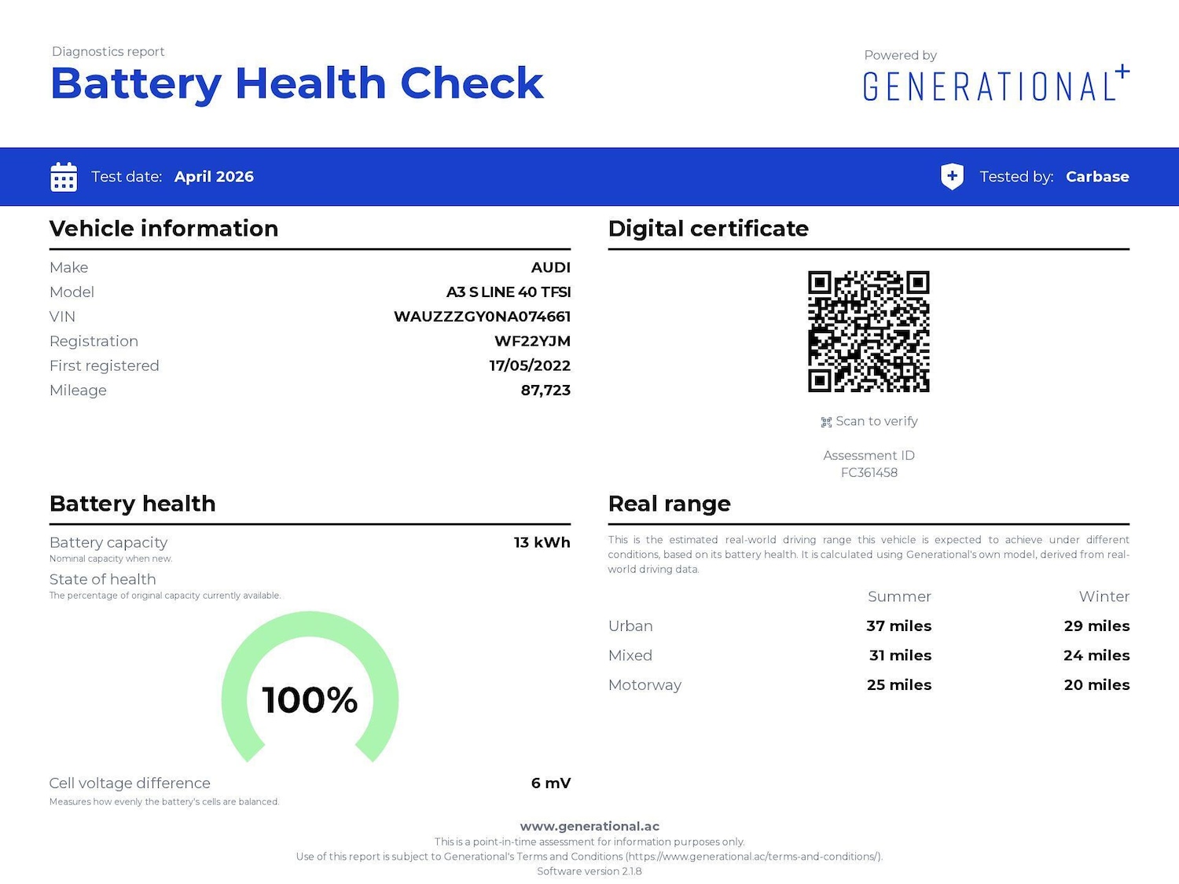Image resolution: width=1179 pixels, height=884 pixels.
Task: Select Mixed winter range 24 miles
Action: point(1096,655)
